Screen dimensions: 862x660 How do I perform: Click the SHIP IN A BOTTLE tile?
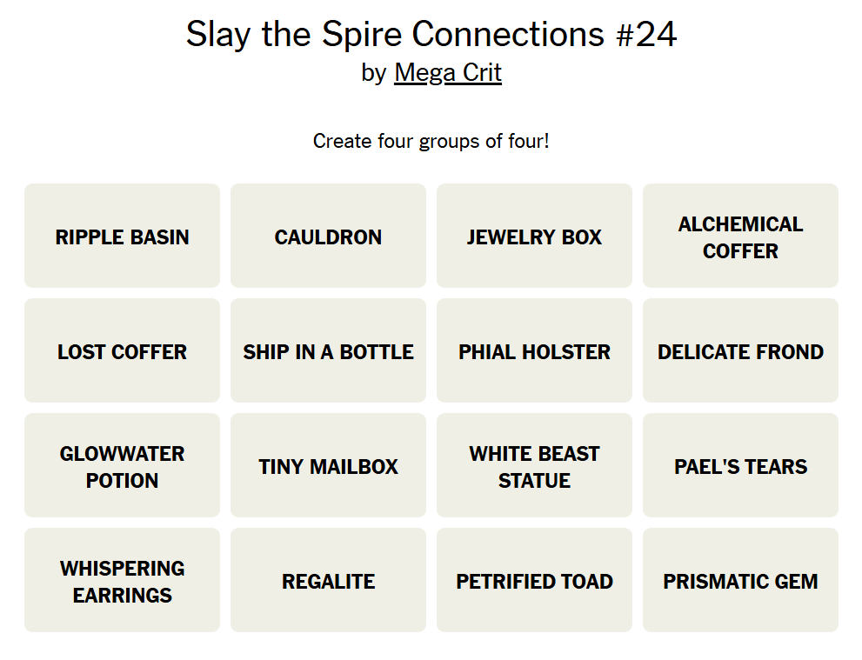(328, 350)
